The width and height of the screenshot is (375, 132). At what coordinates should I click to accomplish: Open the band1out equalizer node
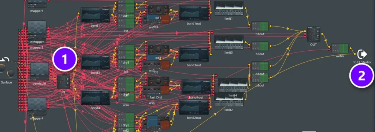[x=194, y=13]
